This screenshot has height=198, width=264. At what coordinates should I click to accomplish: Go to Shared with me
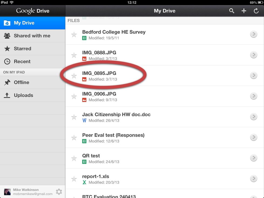point(33,36)
